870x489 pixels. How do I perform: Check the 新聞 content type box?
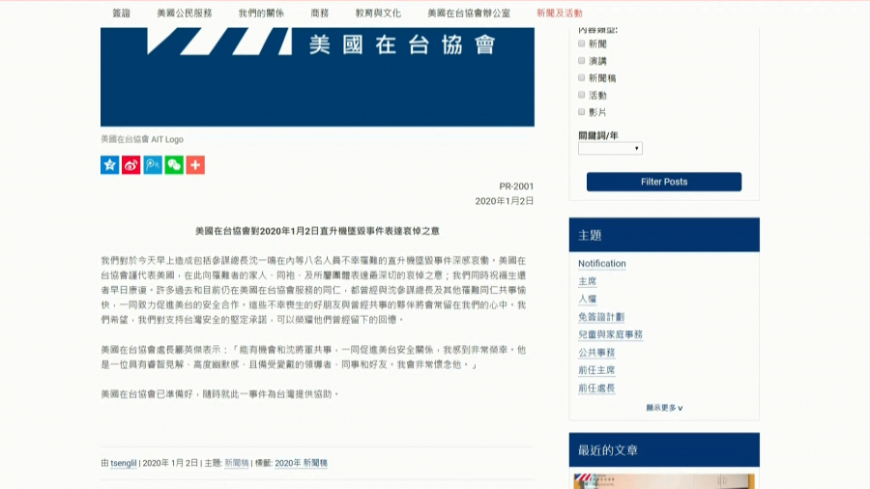582,43
